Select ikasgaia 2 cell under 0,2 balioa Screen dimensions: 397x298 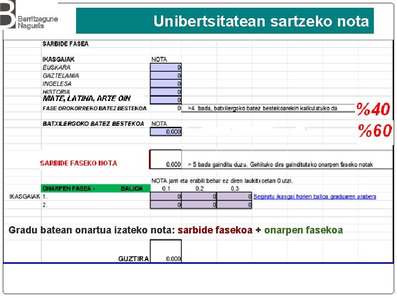(199, 205)
